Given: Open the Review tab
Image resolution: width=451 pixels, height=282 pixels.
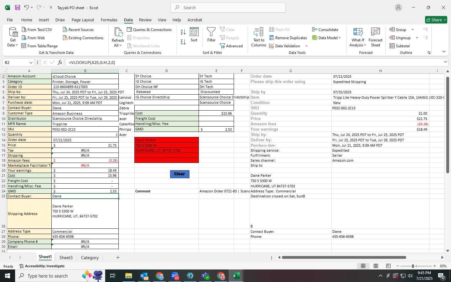Looking at the screenshot, I should pyautogui.click(x=145, y=20).
